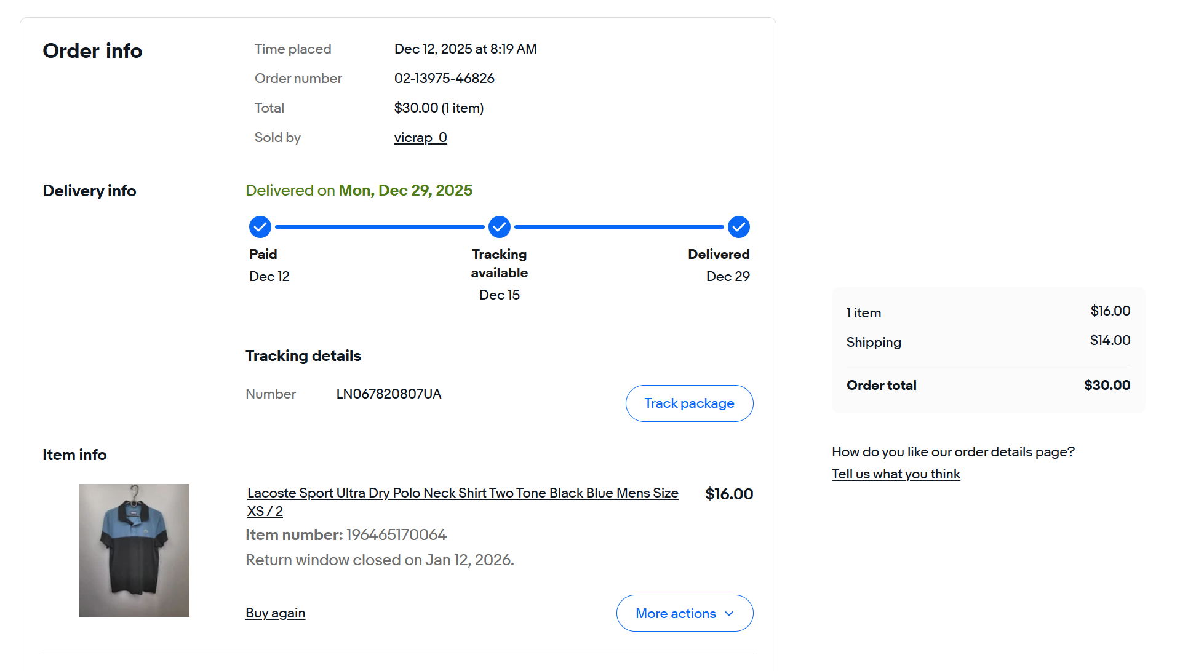This screenshot has height=671, width=1180.
Task: Expand the More actions dropdown
Action: [x=685, y=613]
